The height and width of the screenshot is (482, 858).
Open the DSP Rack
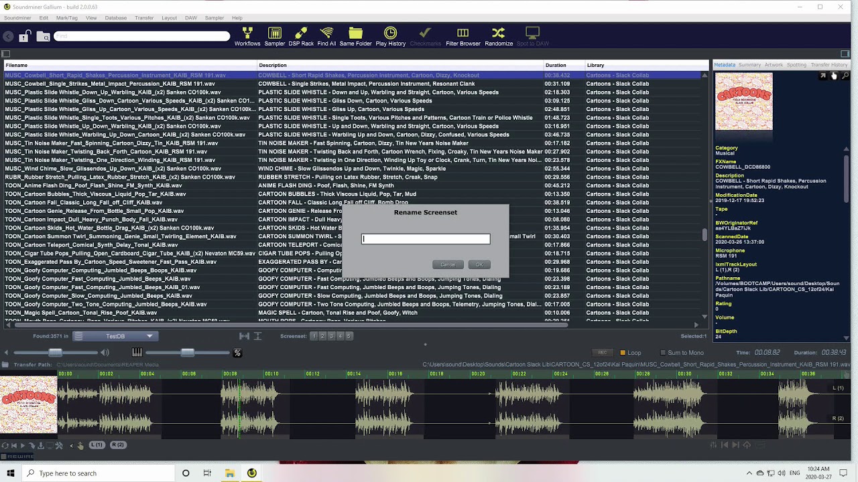[x=301, y=37]
